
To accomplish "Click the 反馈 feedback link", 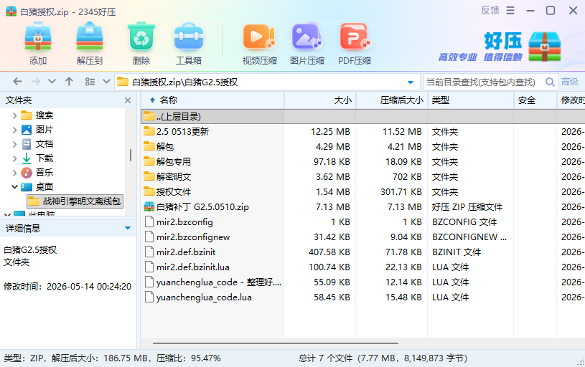I will [490, 11].
